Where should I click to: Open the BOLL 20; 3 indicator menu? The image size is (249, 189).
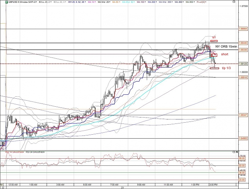[60, 2]
